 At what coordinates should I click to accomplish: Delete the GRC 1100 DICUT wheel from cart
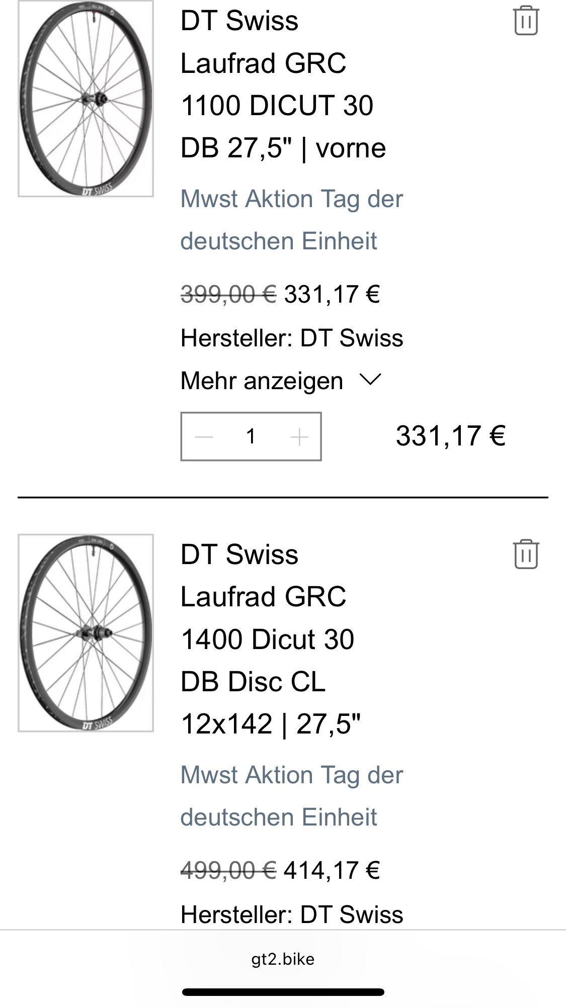[x=526, y=21]
